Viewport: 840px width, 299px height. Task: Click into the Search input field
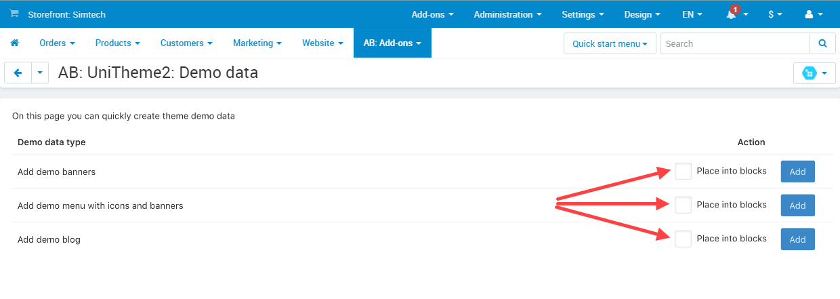[x=735, y=43]
